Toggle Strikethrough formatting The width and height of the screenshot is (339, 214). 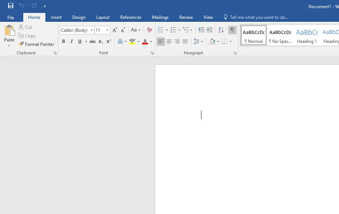(93, 42)
